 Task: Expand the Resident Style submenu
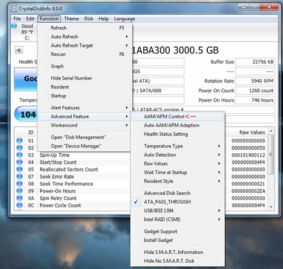(x=178, y=181)
